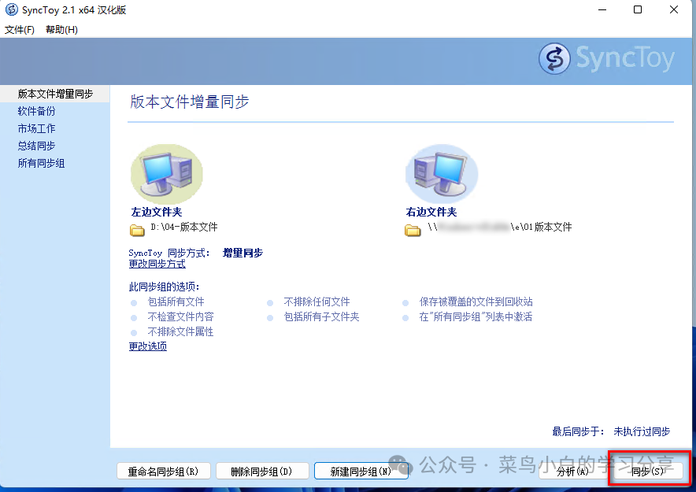Select 总结同步 folder pair
This screenshot has width=696, height=492.
36,146
